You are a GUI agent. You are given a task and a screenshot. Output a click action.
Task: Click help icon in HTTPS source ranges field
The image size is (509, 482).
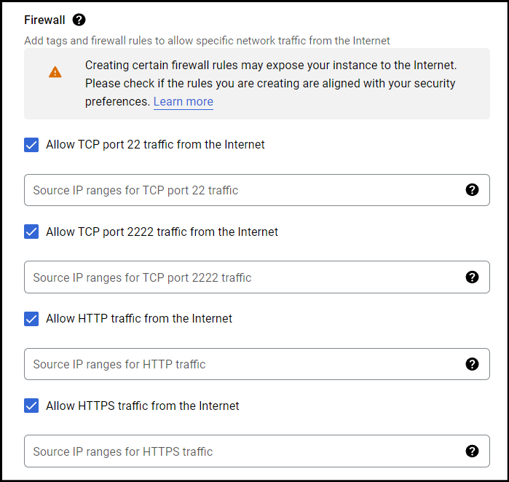coord(472,451)
